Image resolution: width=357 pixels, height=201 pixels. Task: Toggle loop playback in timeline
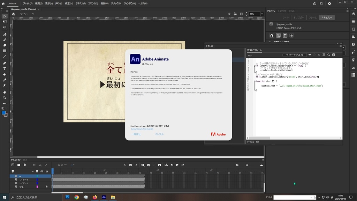166,165
